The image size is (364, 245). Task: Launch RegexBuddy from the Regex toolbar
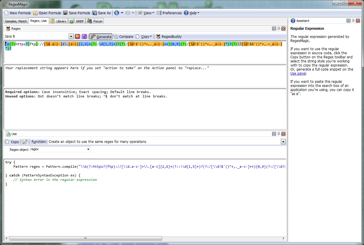[x=169, y=36]
